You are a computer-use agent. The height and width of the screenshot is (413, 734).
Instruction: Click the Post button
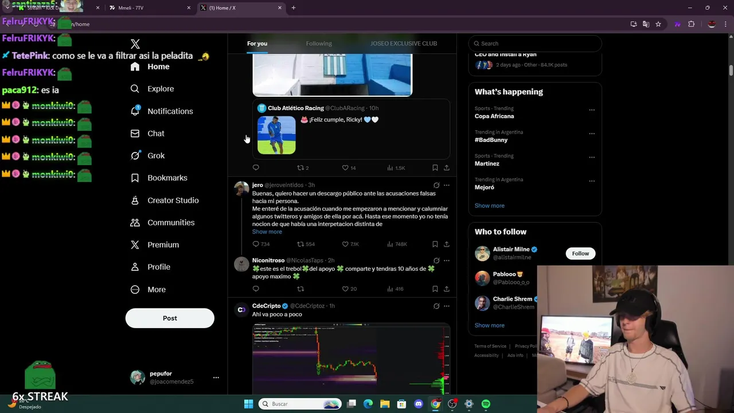(x=170, y=318)
